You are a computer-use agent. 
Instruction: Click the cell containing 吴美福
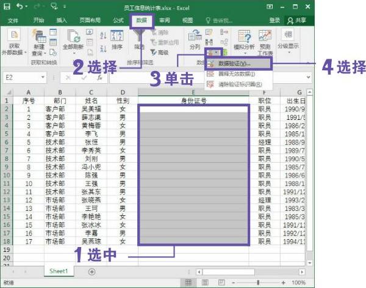[91, 109]
